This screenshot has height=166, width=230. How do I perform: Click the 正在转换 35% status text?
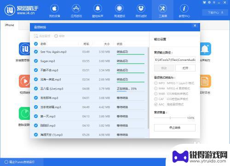click(x=126, y=89)
